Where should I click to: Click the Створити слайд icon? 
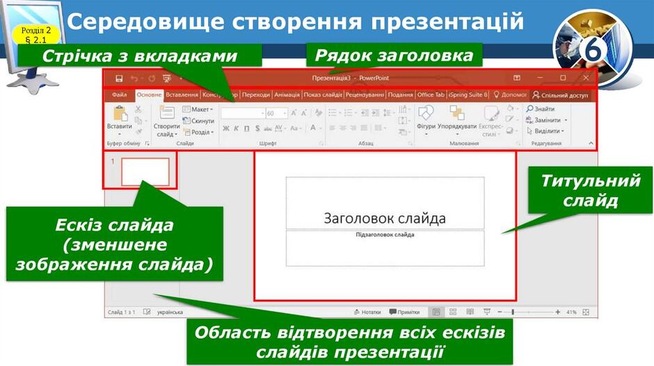click(167, 113)
